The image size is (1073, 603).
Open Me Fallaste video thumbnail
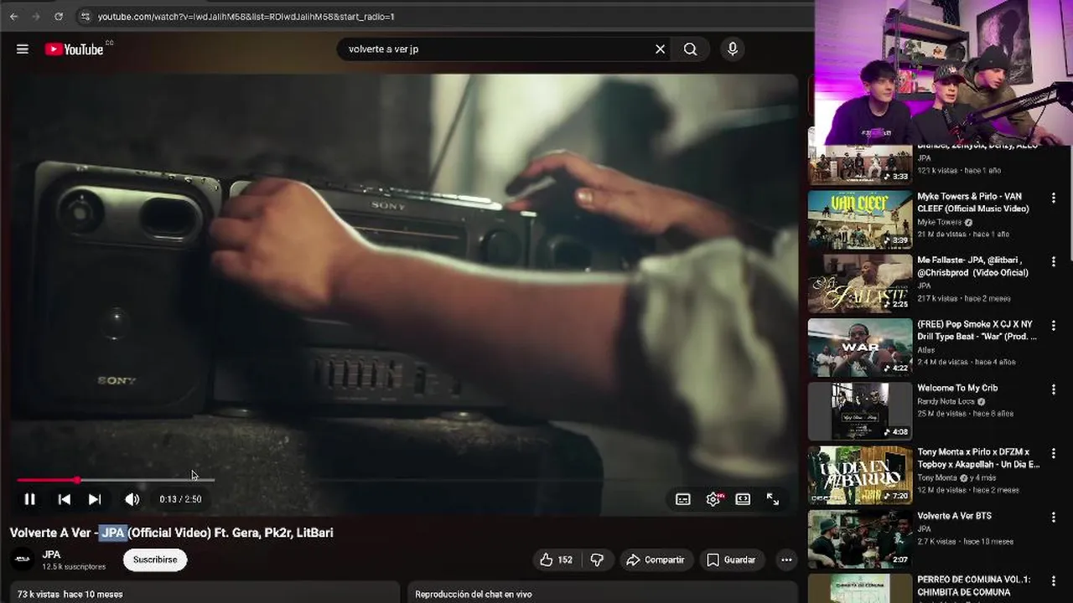(x=860, y=284)
